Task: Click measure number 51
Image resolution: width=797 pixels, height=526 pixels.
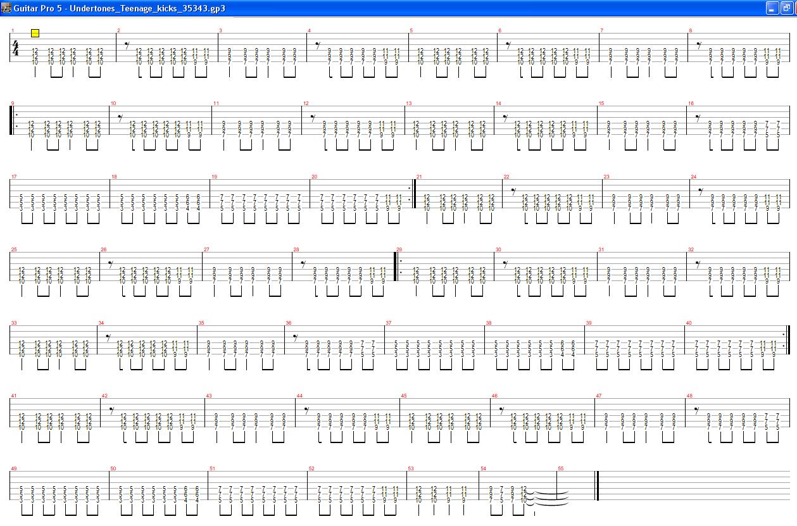Action: pos(213,468)
